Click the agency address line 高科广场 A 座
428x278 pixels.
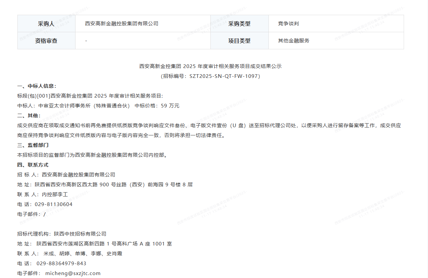point(104,244)
